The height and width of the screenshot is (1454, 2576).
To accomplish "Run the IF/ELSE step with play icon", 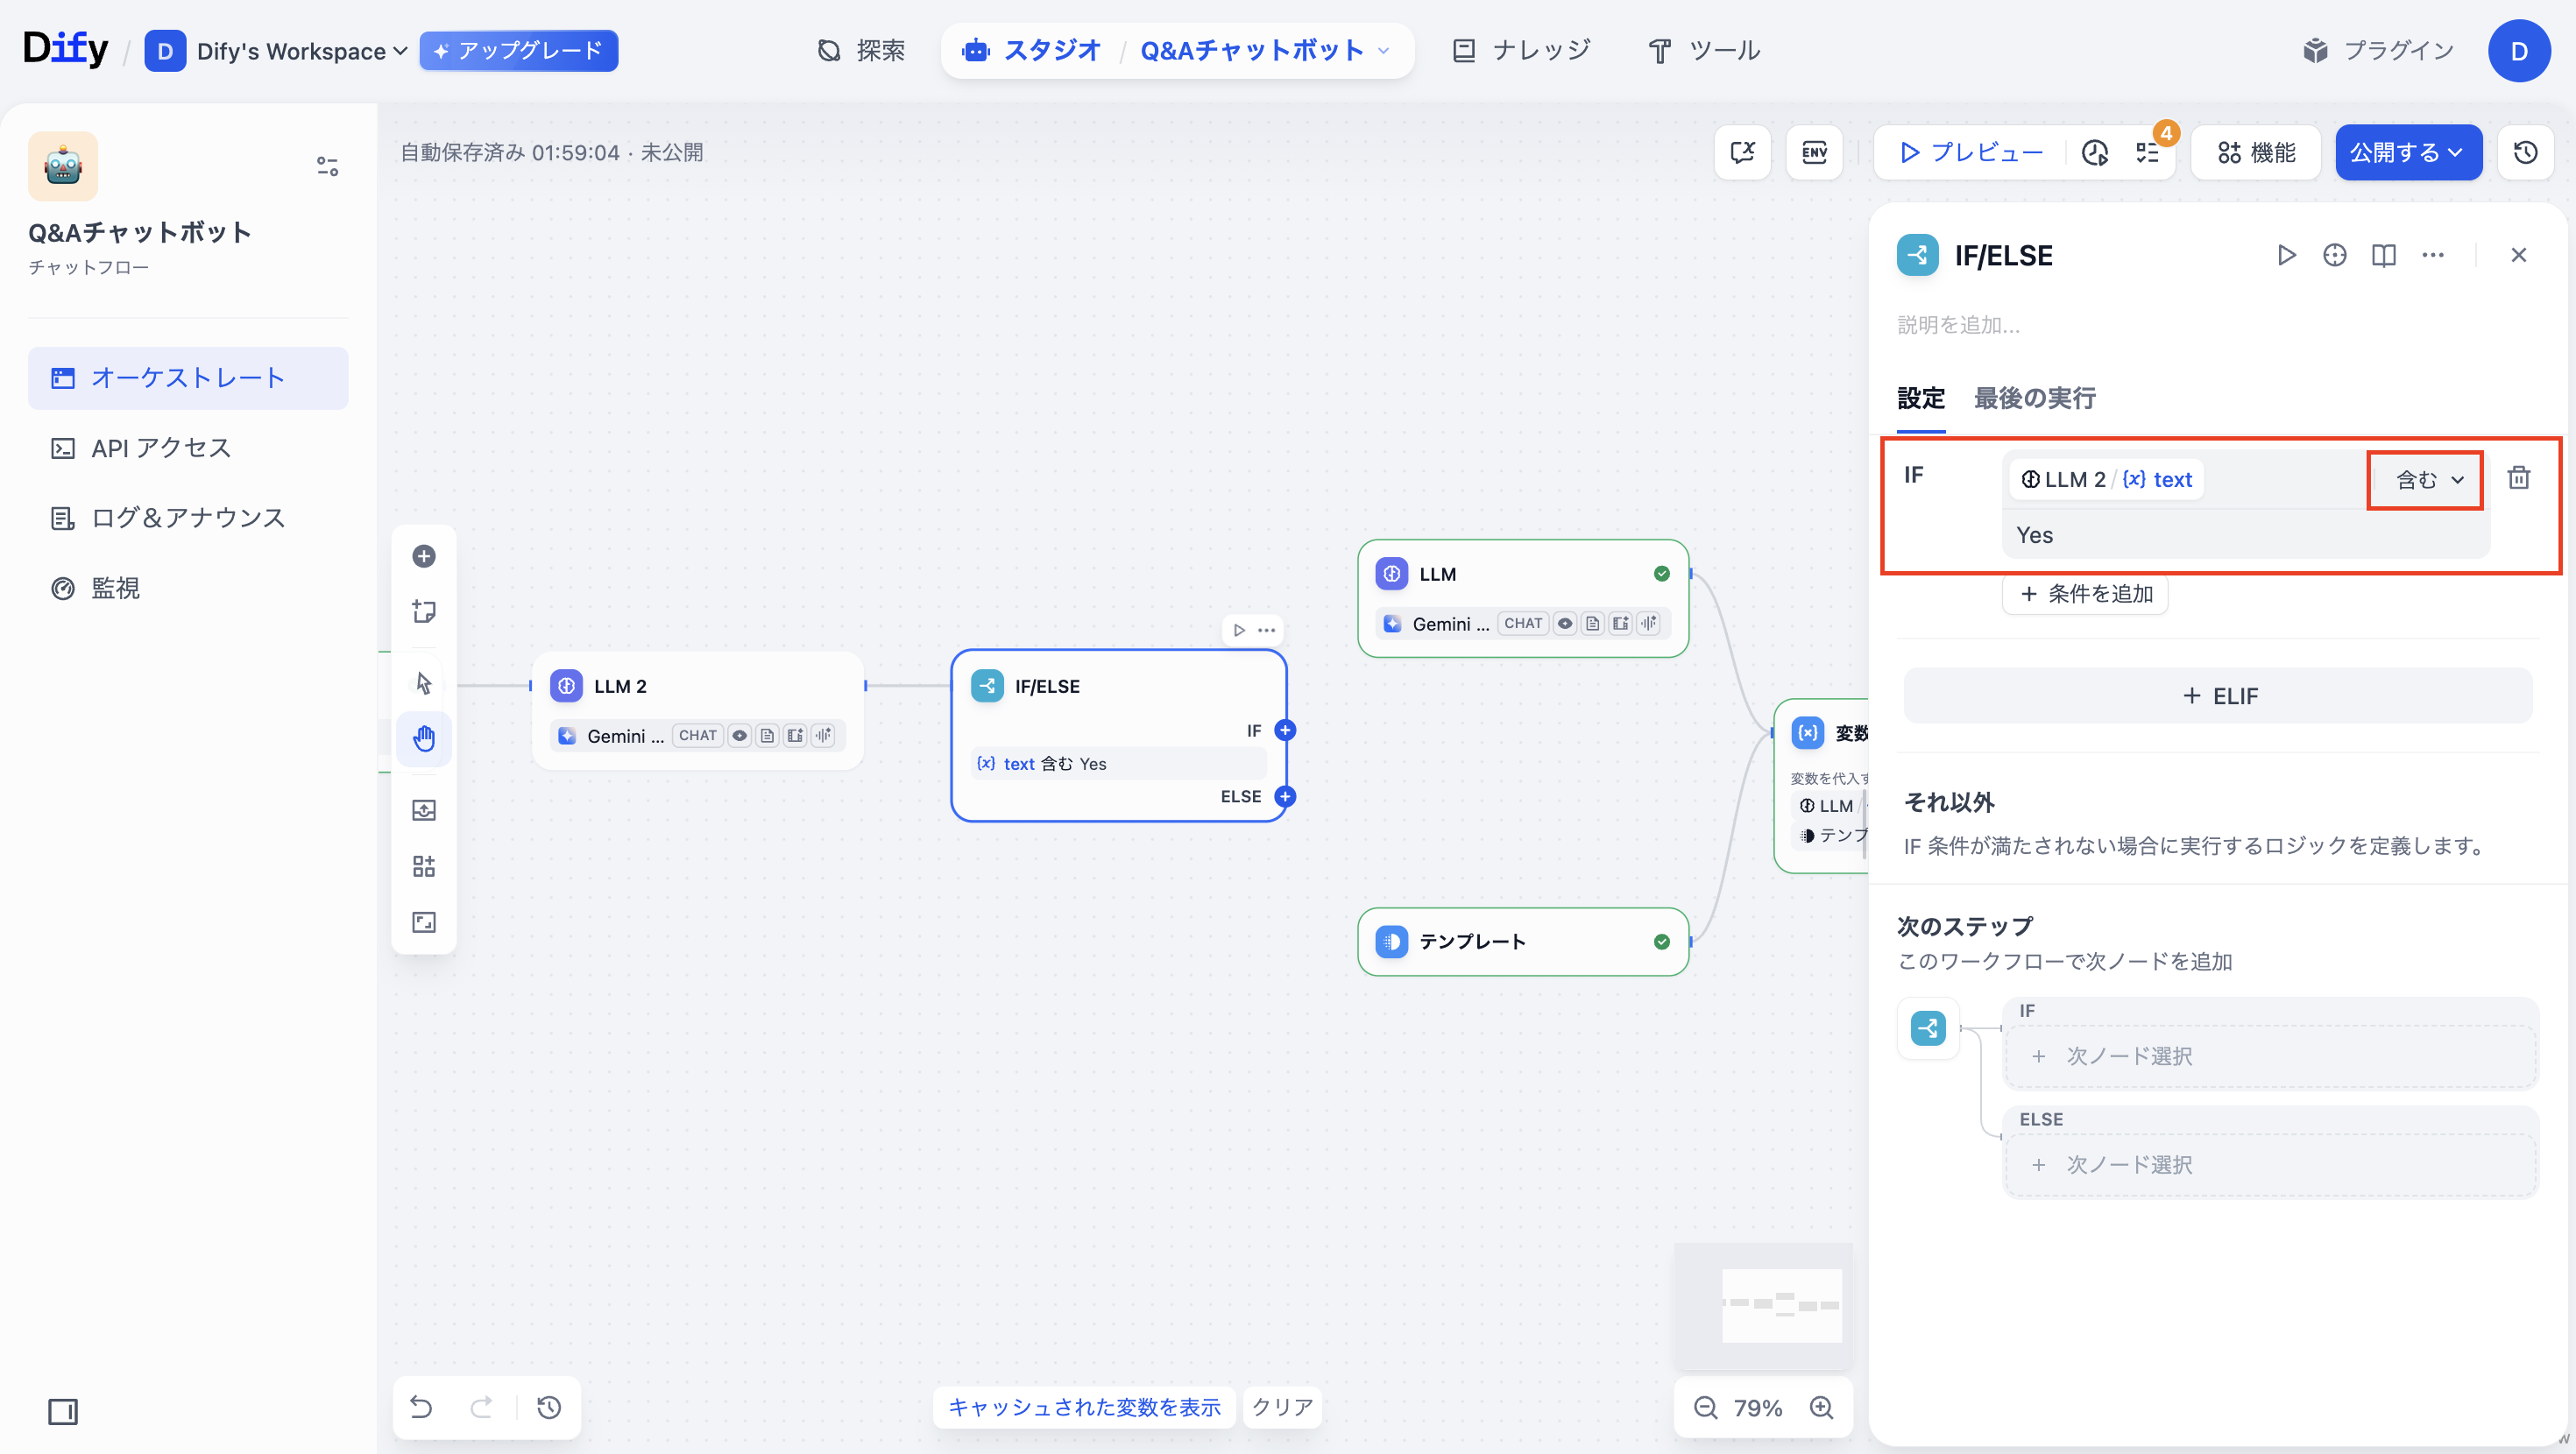I will tap(2286, 255).
